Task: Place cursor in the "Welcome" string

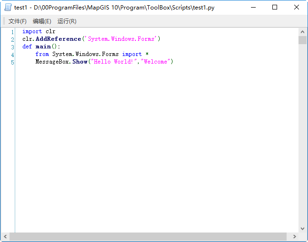Action: (x=155, y=62)
